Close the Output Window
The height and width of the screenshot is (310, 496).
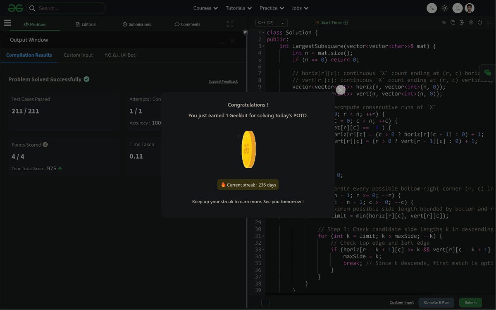coord(232,41)
